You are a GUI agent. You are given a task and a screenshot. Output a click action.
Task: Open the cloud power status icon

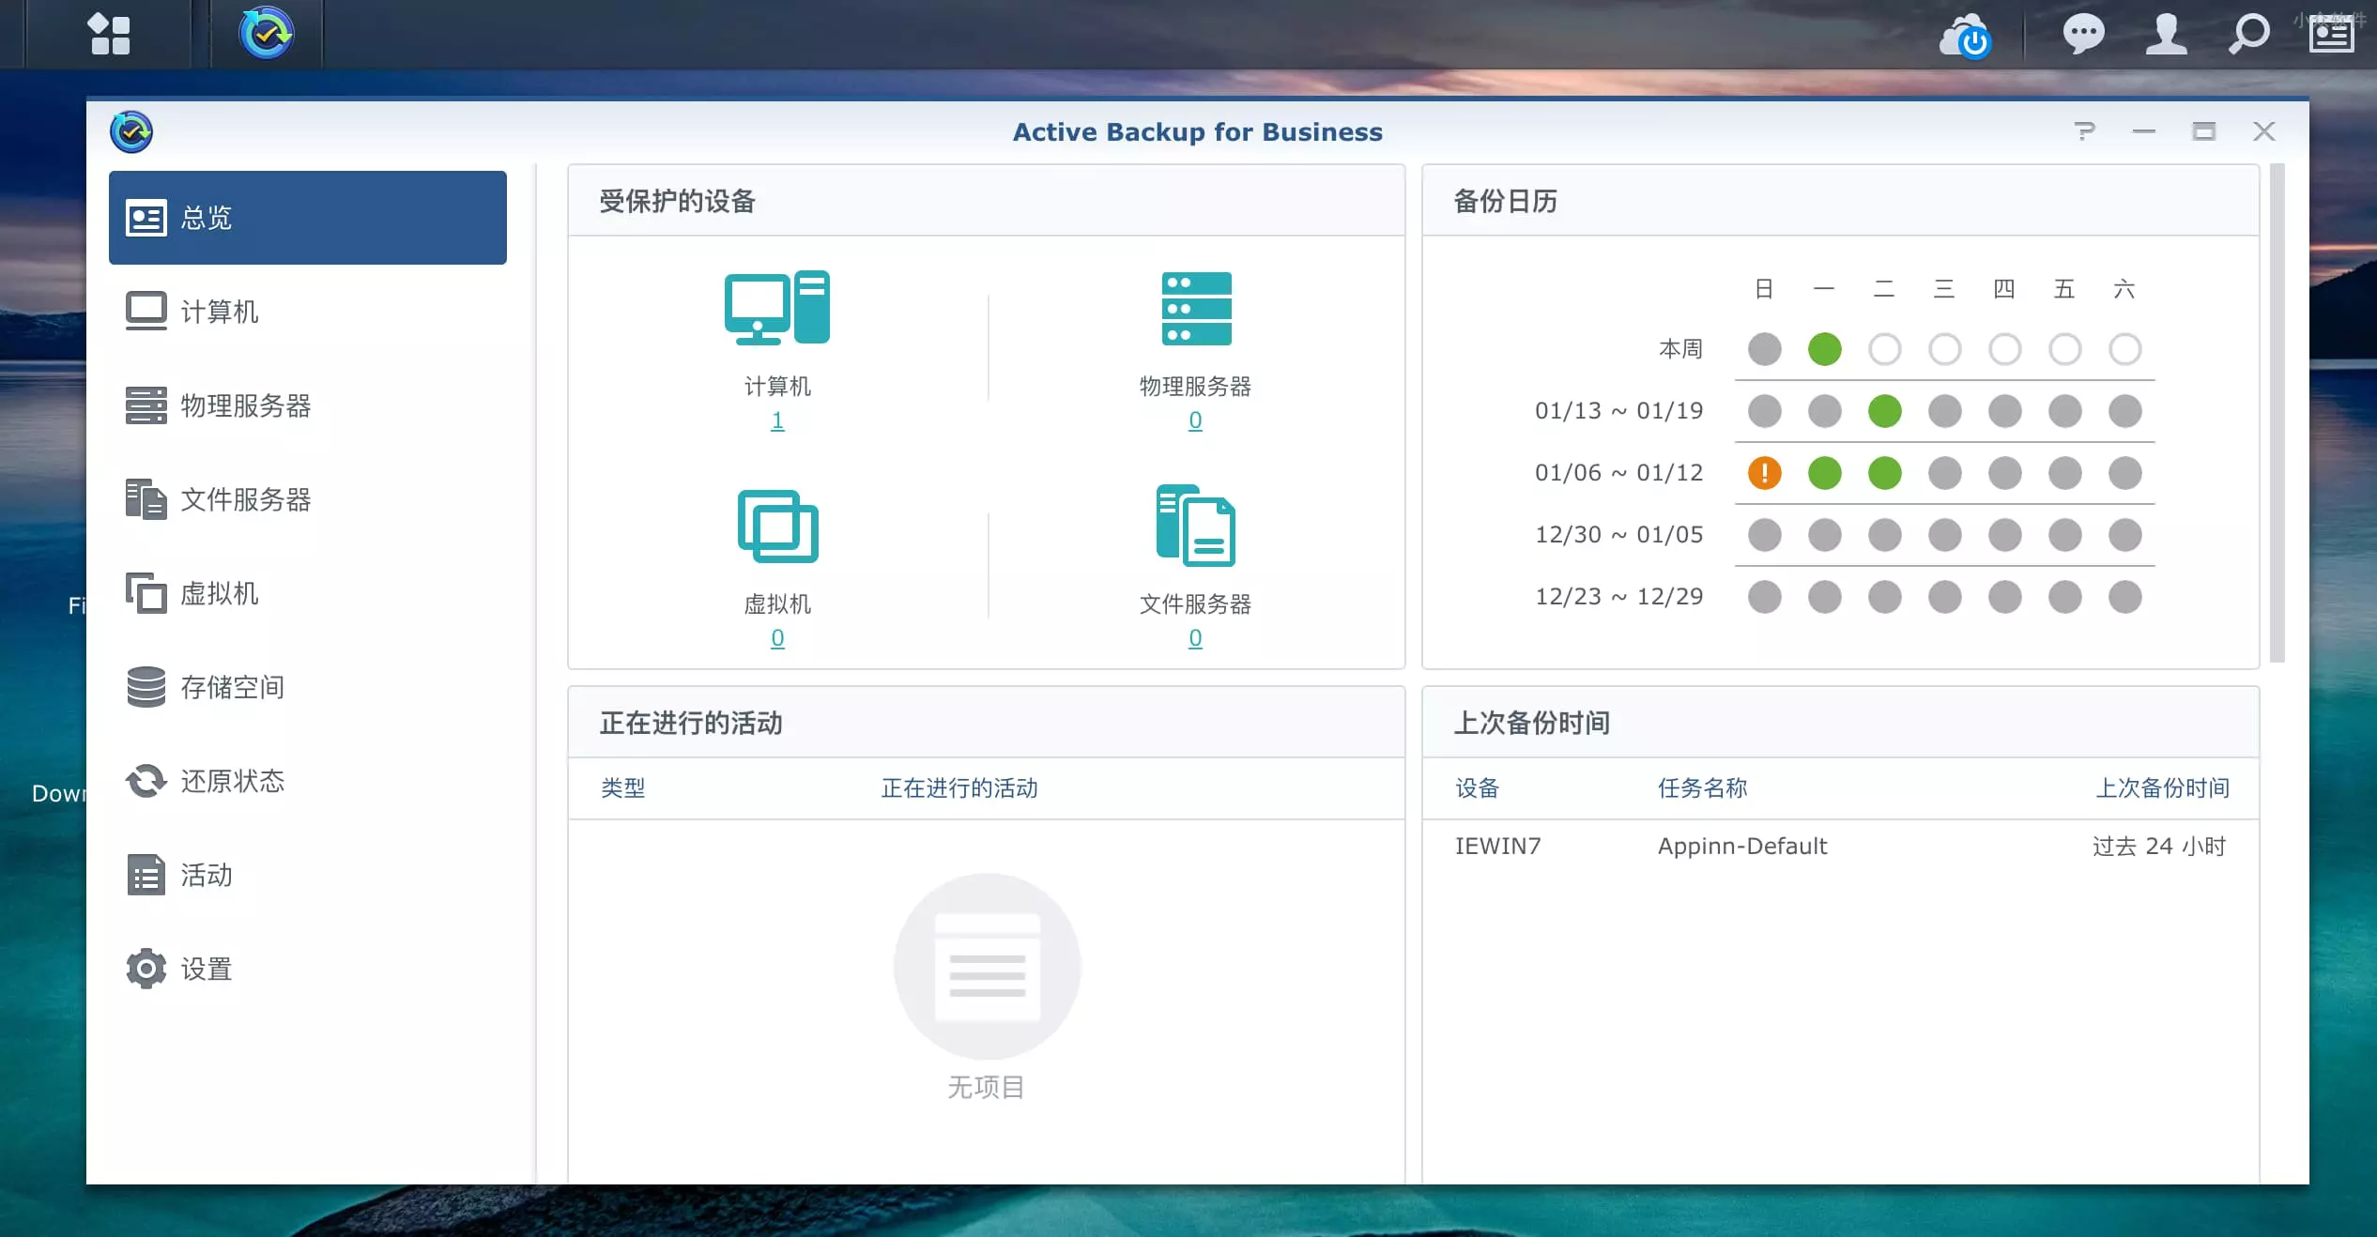(x=1965, y=36)
